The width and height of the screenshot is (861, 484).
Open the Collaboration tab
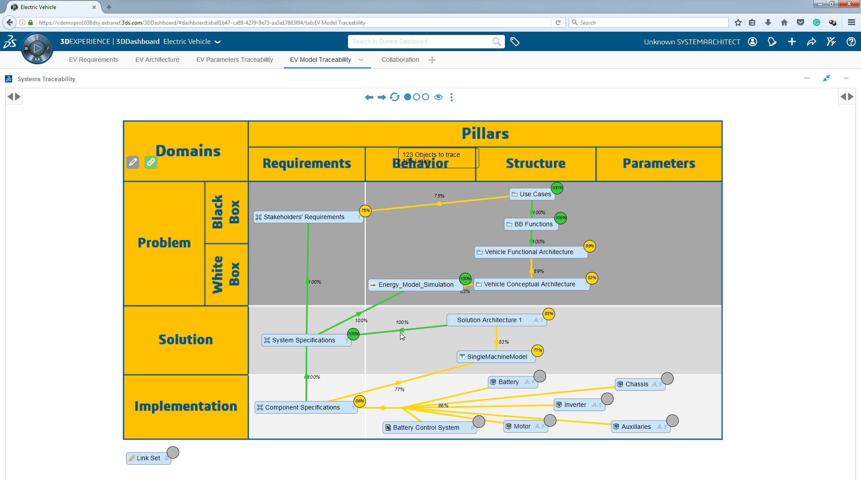pyautogui.click(x=400, y=60)
